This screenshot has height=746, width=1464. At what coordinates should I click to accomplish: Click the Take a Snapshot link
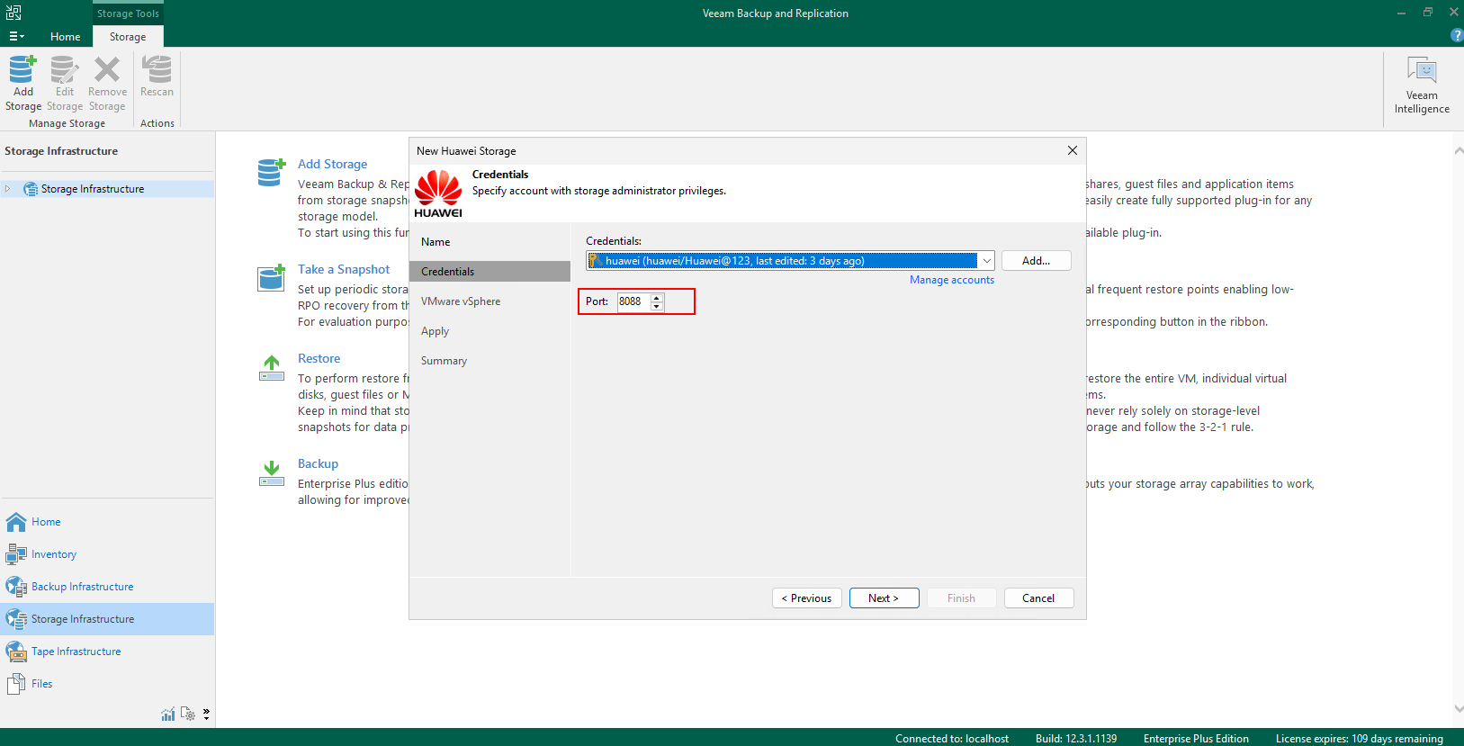[344, 269]
